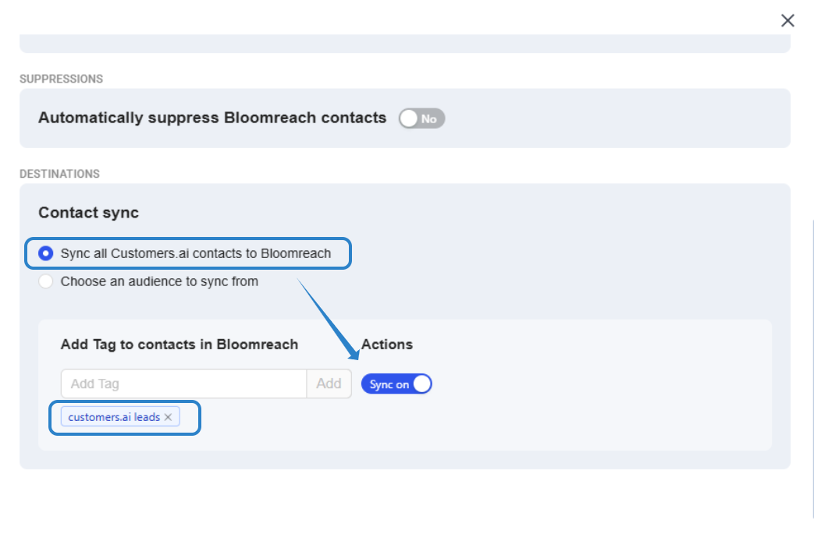Close the integration settings dialog

(787, 21)
